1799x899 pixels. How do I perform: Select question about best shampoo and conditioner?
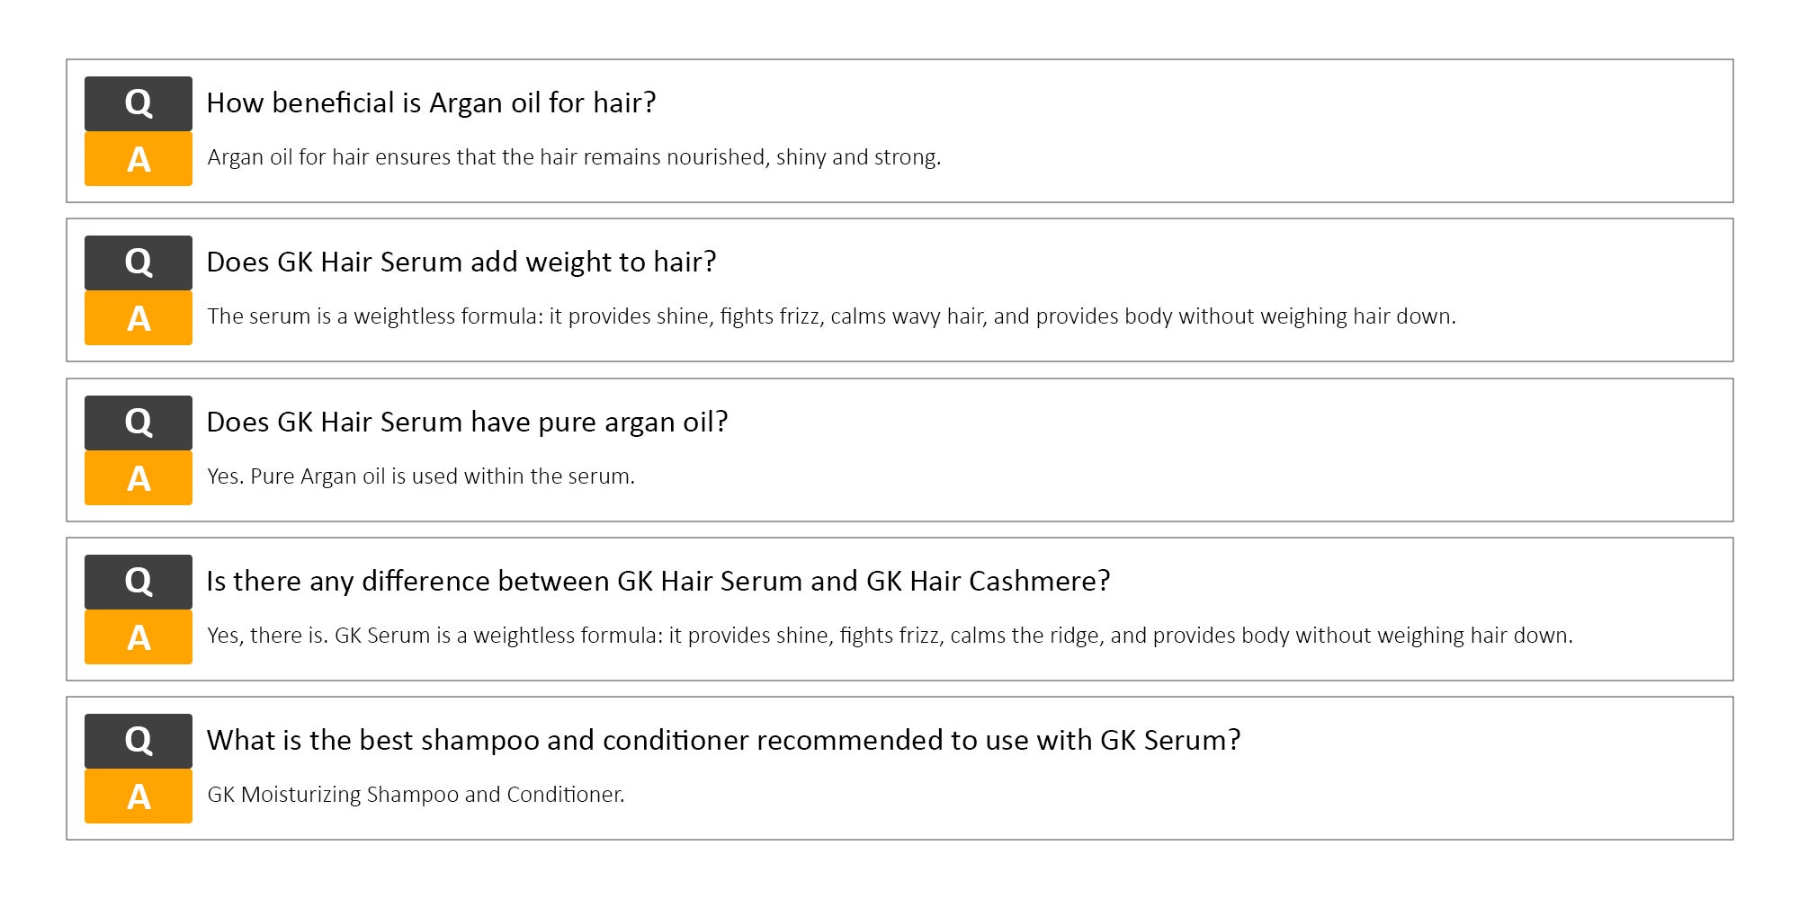click(x=723, y=741)
